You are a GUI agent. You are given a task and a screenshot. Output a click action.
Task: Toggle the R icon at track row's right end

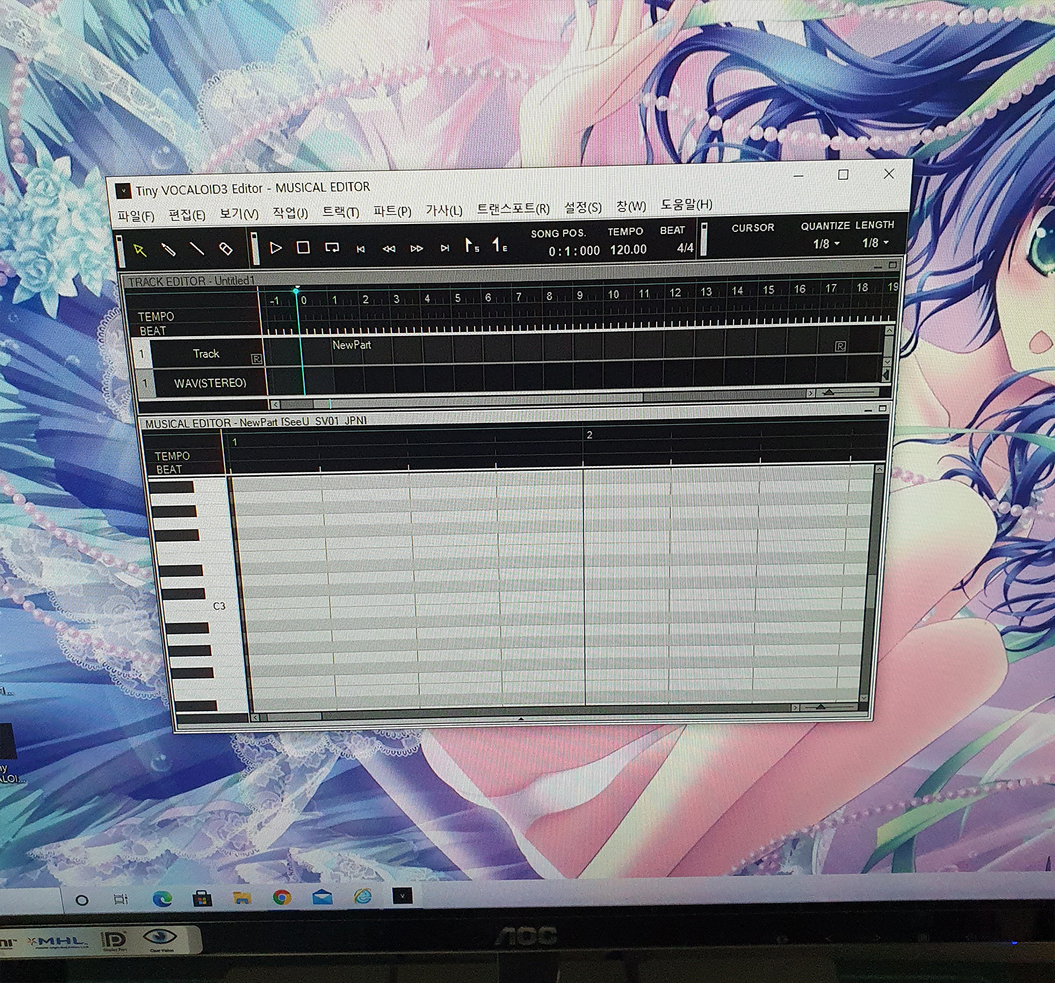coord(840,346)
